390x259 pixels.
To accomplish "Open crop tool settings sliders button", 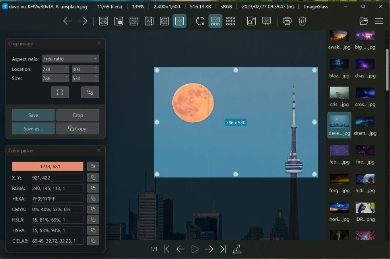I will (x=90, y=92).
